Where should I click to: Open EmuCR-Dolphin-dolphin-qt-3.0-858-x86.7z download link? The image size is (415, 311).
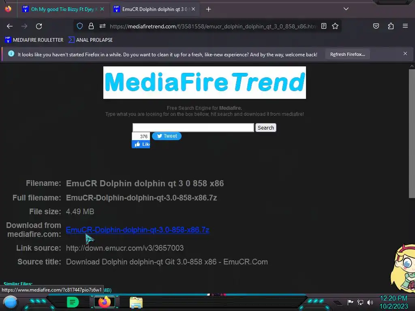click(x=138, y=230)
